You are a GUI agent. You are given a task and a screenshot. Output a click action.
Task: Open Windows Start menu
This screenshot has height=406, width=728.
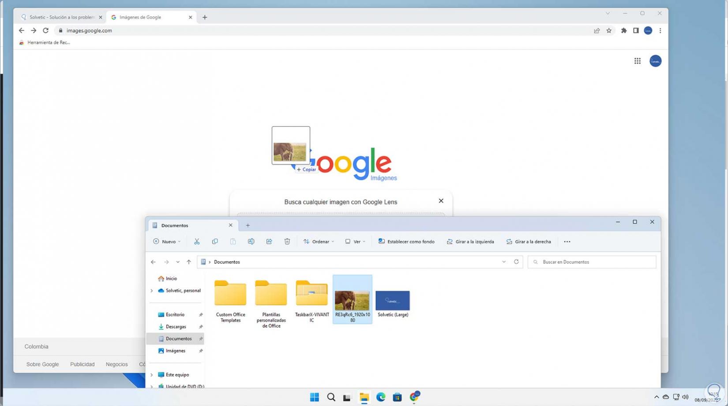tap(315, 397)
